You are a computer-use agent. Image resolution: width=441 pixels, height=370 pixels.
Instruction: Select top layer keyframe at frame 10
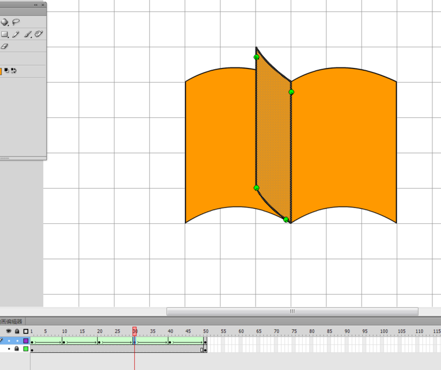point(64,342)
